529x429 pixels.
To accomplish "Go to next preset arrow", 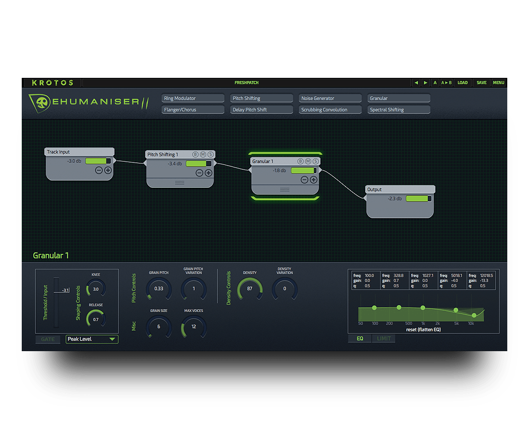I will pos(426,83).
